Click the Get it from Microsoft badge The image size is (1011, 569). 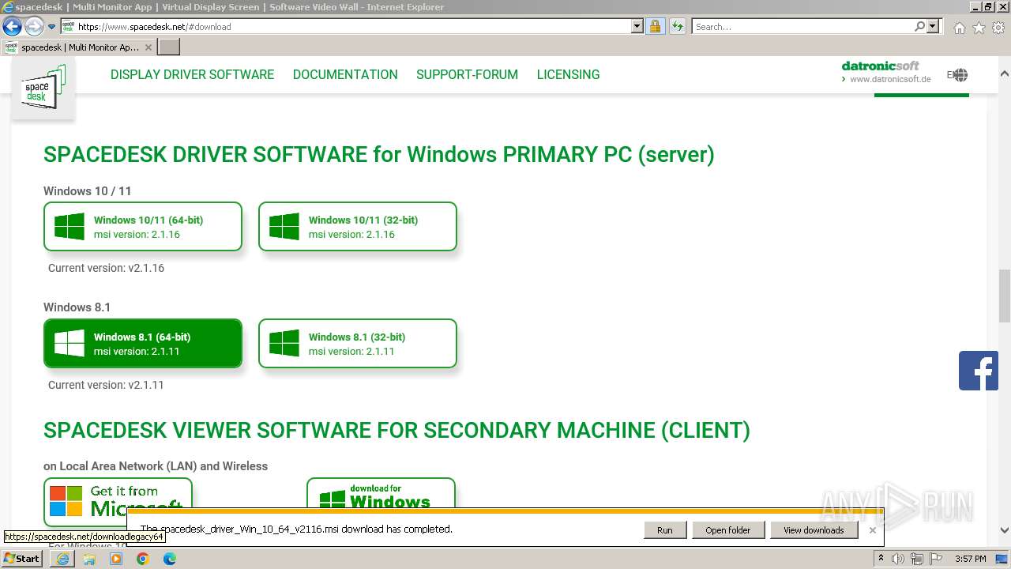pyautogui.click(x=118, y=500)
